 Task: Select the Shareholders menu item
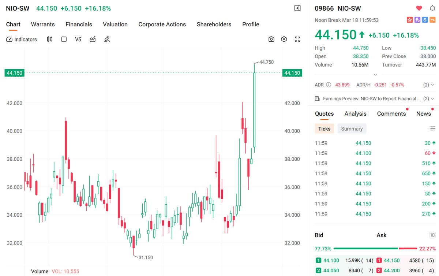(214, 24)
